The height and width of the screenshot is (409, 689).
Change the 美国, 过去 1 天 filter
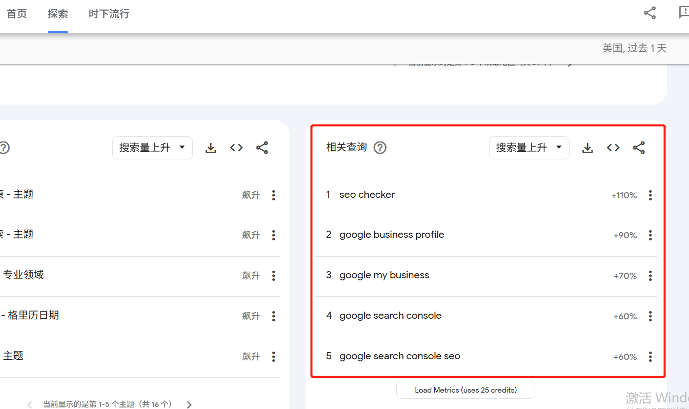click(x=634, y=48)
